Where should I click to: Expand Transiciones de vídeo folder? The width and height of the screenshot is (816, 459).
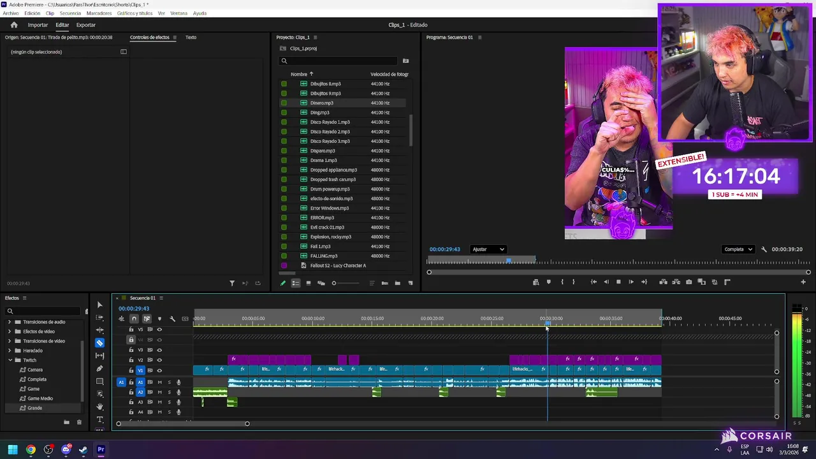pos(10,341)
